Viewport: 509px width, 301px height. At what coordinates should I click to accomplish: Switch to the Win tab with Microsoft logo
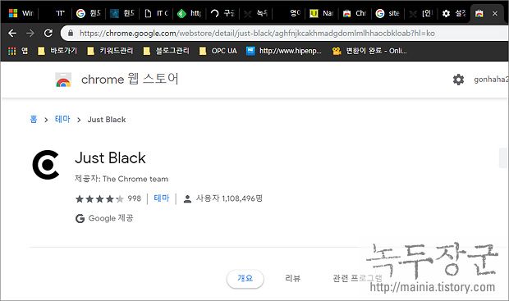21,13
